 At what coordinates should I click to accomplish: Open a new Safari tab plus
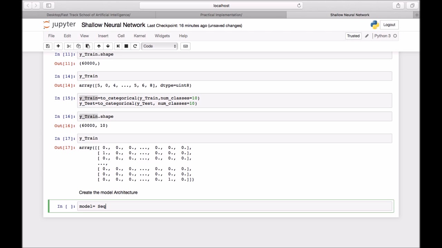pyautogui.click(x=417, y=15)
